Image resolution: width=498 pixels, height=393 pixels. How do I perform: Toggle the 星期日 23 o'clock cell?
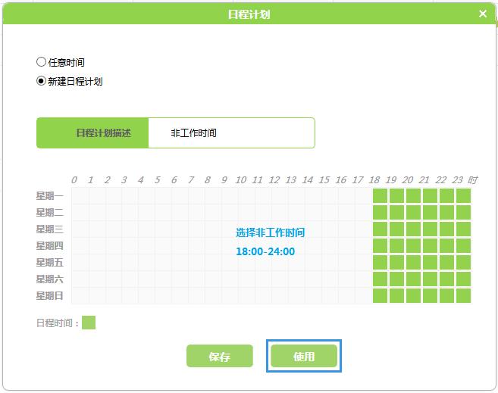pos(464,295)
